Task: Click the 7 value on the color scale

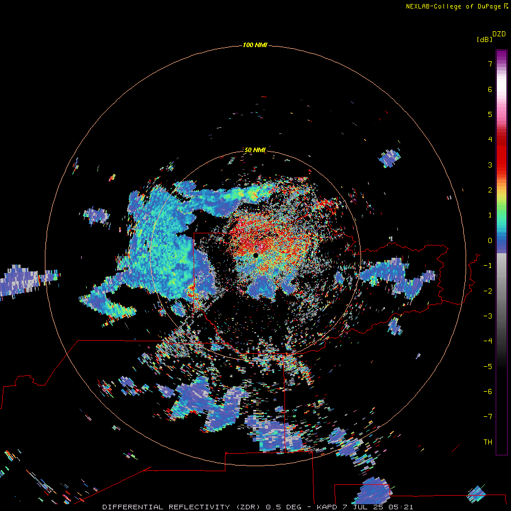Action: coord(490,64)
